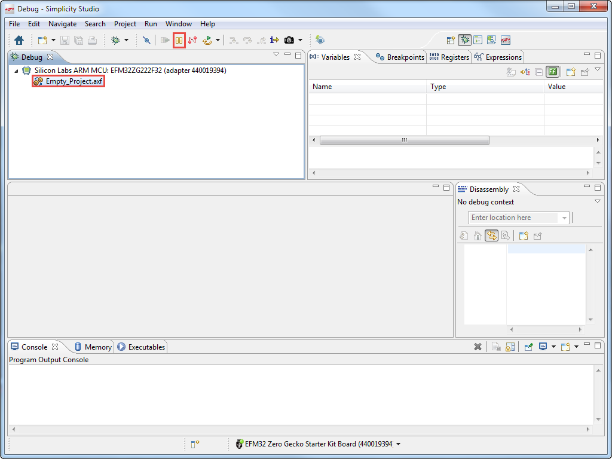Clear the Program Output Console
This screenshot has width=612, height=459.
click(x=478, y=347)
